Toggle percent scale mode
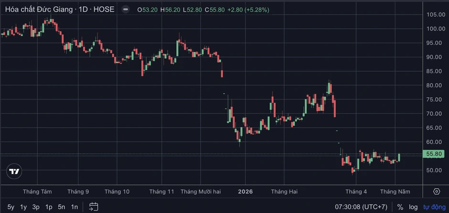This screenshot has width=449, height=213. (x=400, y=207)
